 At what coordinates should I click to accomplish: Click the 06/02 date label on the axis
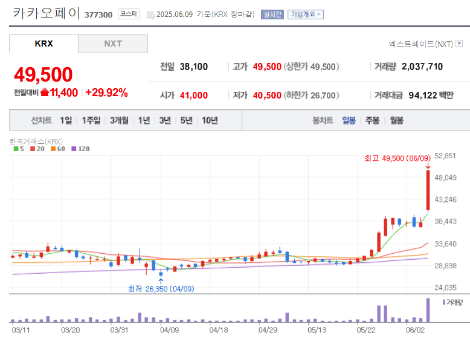[415, 330]
